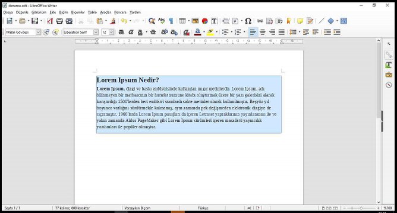Insert a bookmark

coord(288,21)
